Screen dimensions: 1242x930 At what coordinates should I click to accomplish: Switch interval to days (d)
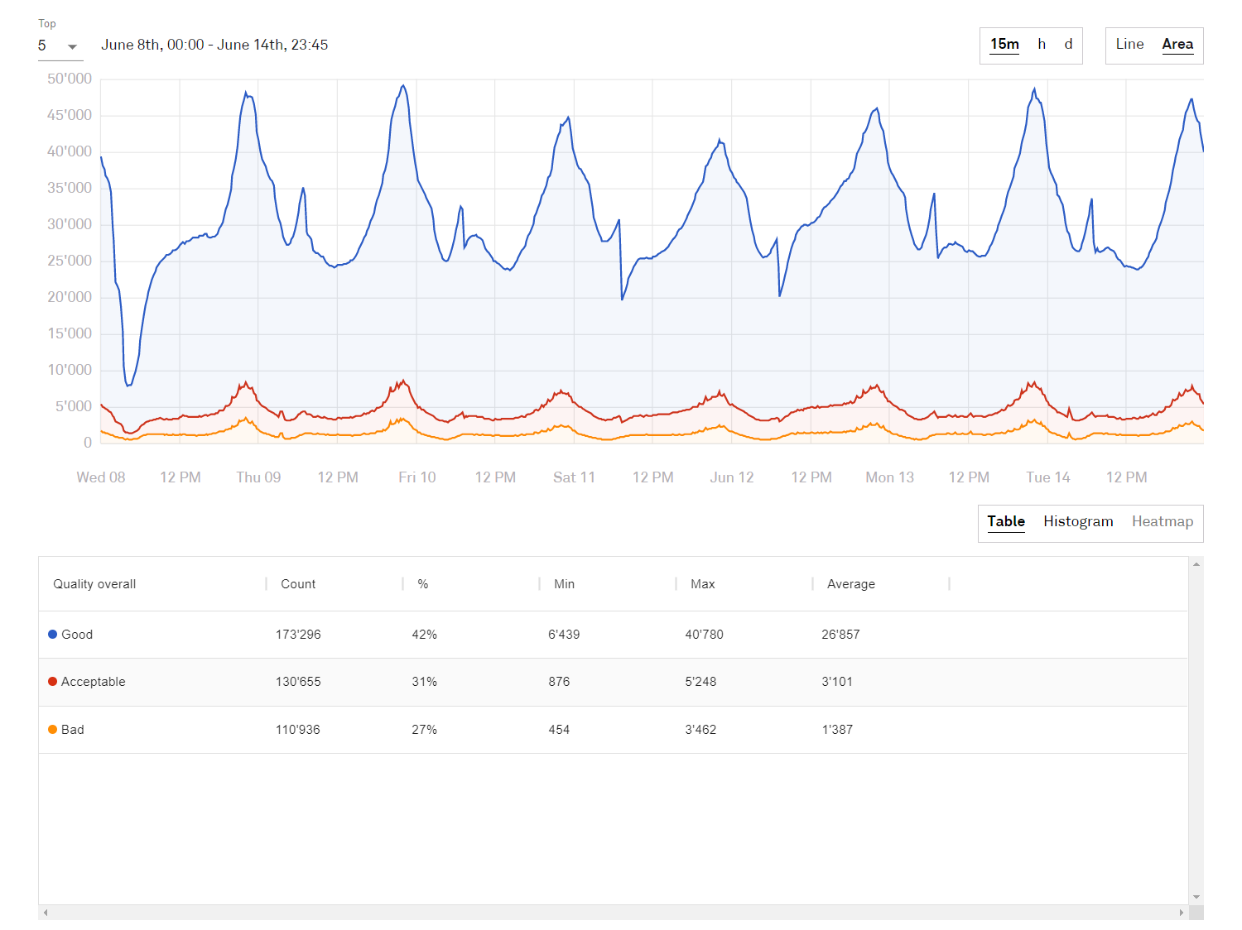[x=1068, y=45]
